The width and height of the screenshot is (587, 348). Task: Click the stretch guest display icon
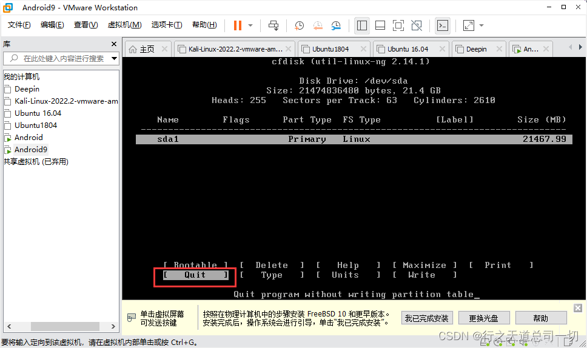point(469,25)
